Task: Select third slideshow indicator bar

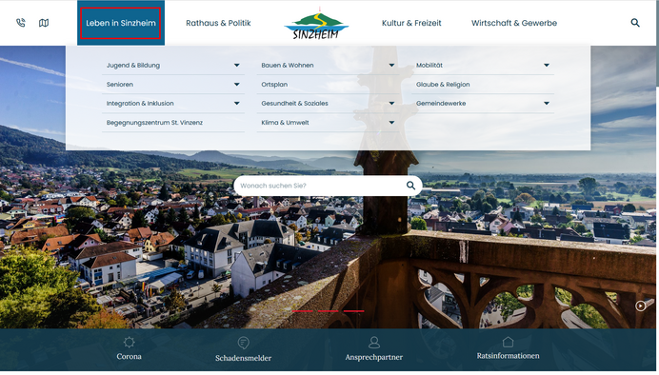Action: pyautogui.click(x=354, y=311)
